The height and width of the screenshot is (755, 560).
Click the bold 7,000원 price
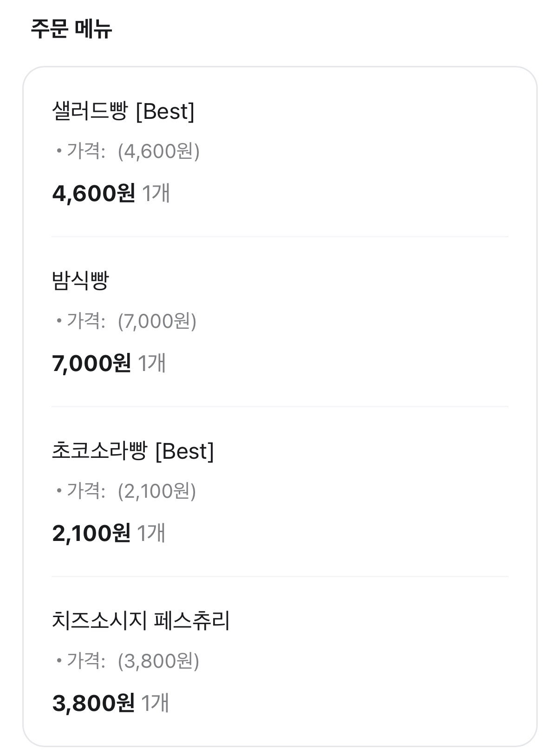coord(92,363)
